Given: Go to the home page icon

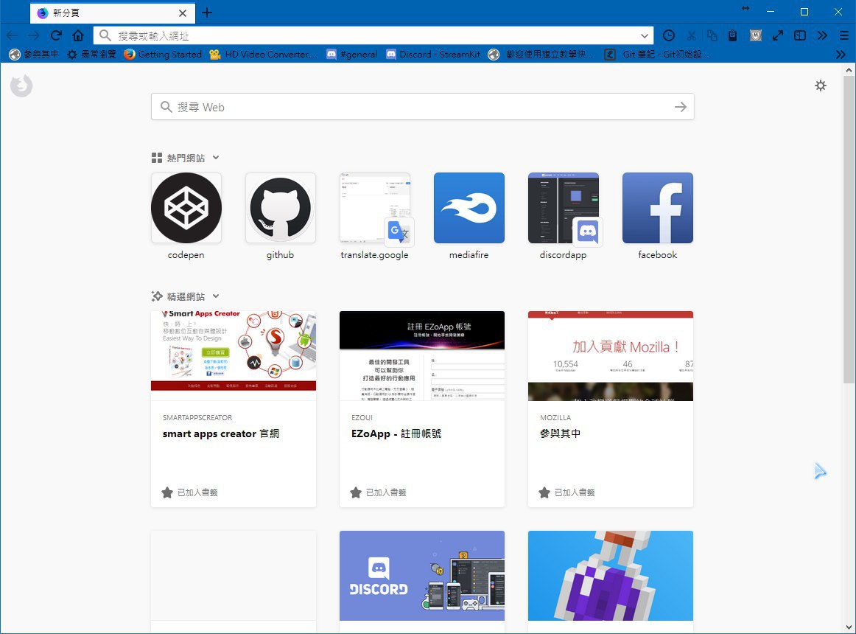Looking at the screenshot, I should tap(78, 35).
